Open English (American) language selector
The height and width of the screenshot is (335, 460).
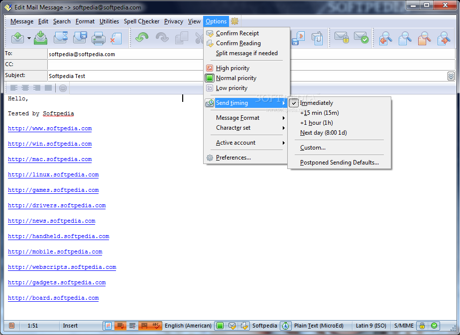(x=188, y=326)
